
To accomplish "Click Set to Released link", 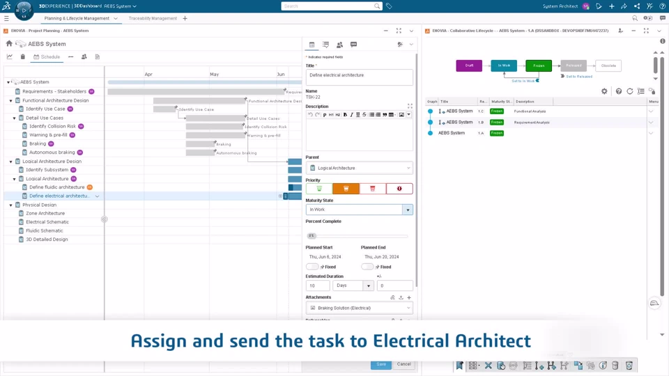I will point(579,77).
